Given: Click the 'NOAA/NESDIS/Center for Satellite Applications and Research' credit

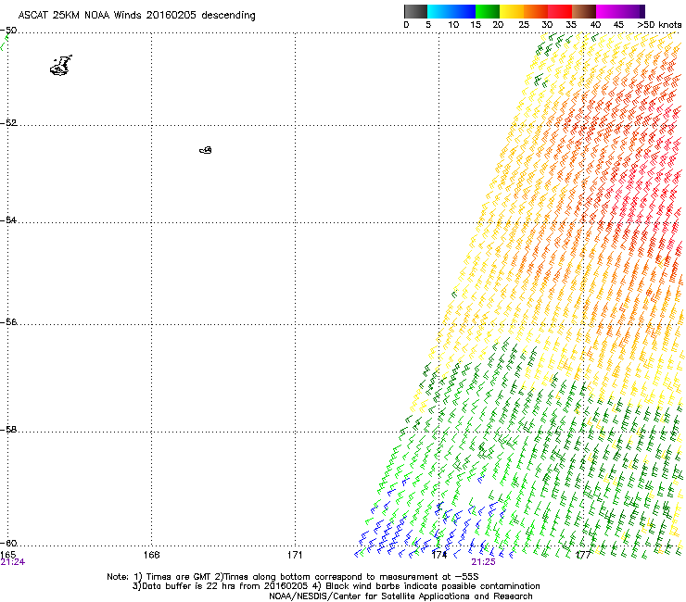Looking at the screenshot, I should tap(400, 596).
